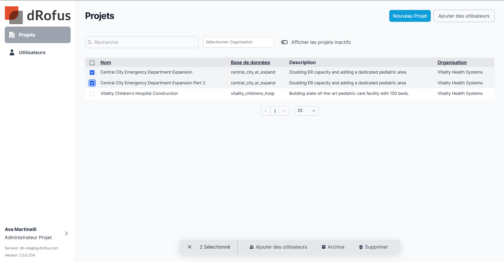Click the Archive box icon
This screenshot has height=262, width=504.
(x=324, y=247)
